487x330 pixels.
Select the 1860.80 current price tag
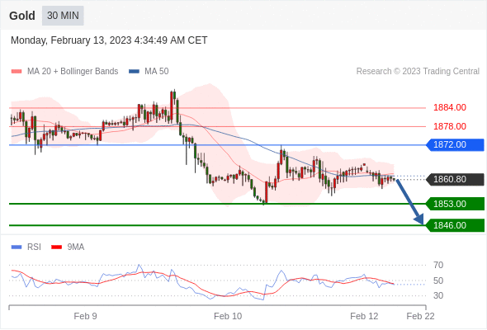[455, 179]
